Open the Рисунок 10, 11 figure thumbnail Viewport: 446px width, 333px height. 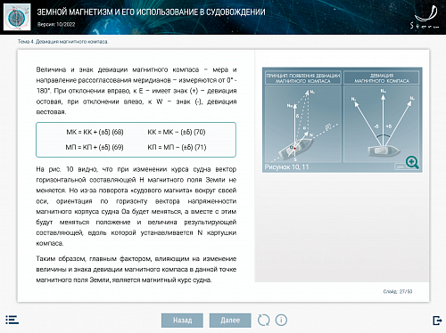tap(343, 119)
